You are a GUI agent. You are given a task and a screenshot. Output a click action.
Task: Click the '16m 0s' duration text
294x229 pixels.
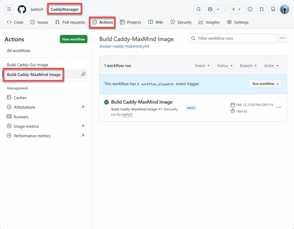coord(241,111)
